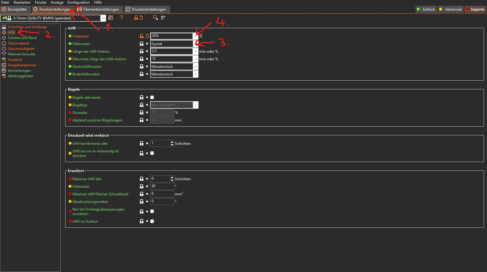Click the lock icon for Massives Infill alle
Image resolution: width=487 pixels, height=272 pixels.
142,179
